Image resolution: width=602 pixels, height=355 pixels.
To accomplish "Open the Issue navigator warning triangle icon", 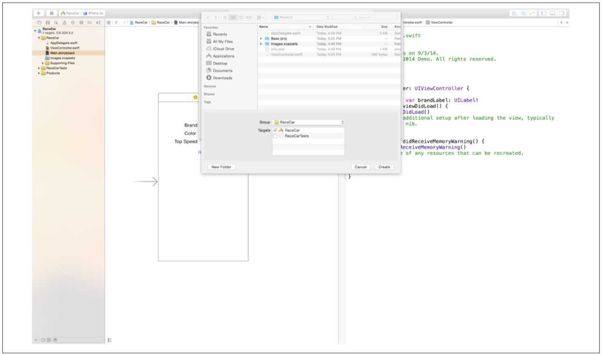I will coord(64,22).
